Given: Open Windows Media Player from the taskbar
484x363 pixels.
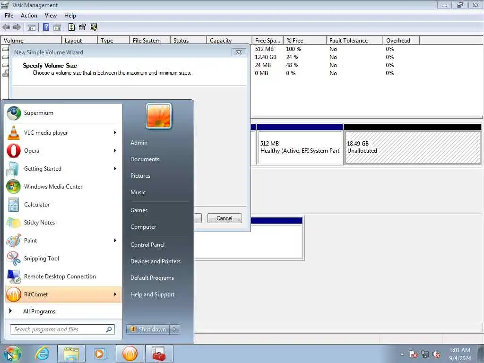Looking at the screenshot, I should (x=100, y=354).
